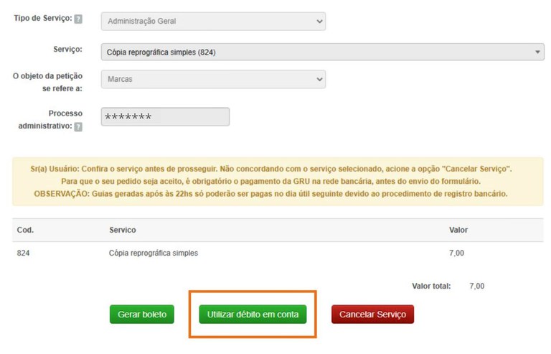The height and width of the screenshot is (354, 551).
Task: Click the help icon beside Tipo de Serviço
Action: coord(78,19)
